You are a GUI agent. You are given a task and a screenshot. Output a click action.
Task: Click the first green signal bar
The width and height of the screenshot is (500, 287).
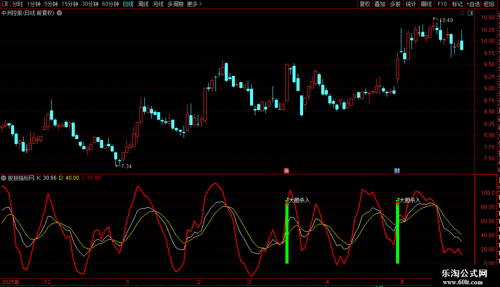click(x=287, y=232)
